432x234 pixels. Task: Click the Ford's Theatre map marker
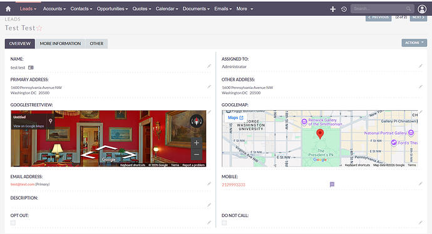(394, 143)
